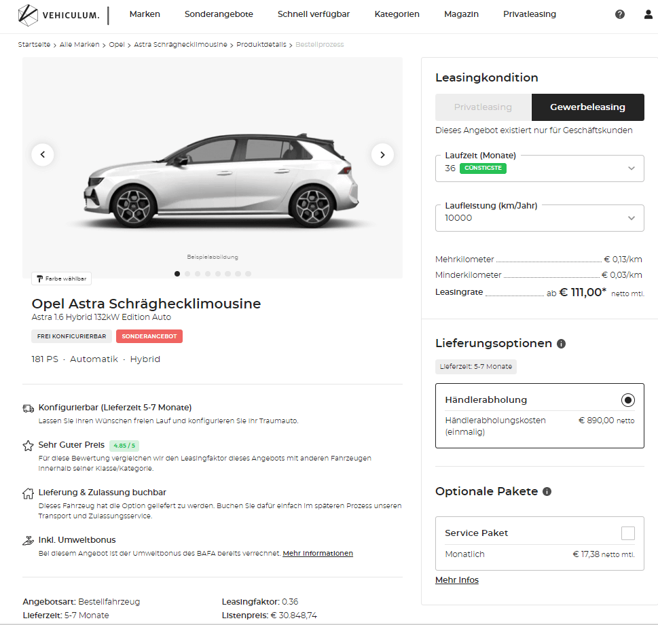Click the Opel Astra Schräghecklimousine heading
The image size is (658, 625).
147,304
